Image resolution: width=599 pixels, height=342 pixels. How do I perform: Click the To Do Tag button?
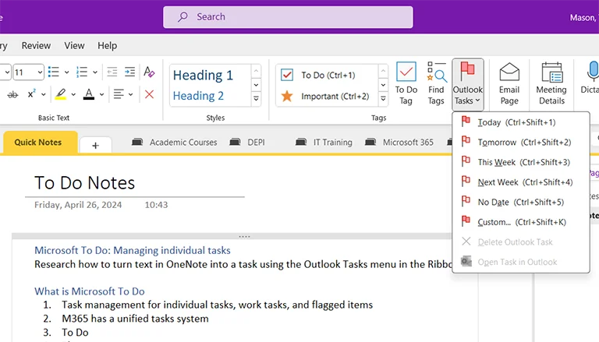pos(406,83)
